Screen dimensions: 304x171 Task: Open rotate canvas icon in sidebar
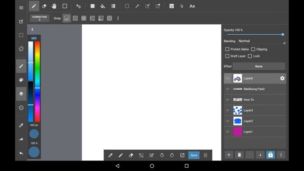pyautogui.click(x=21, y=48)
